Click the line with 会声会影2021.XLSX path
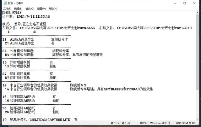The width and height of the screenshot is (201, 127). click(154, 28)
